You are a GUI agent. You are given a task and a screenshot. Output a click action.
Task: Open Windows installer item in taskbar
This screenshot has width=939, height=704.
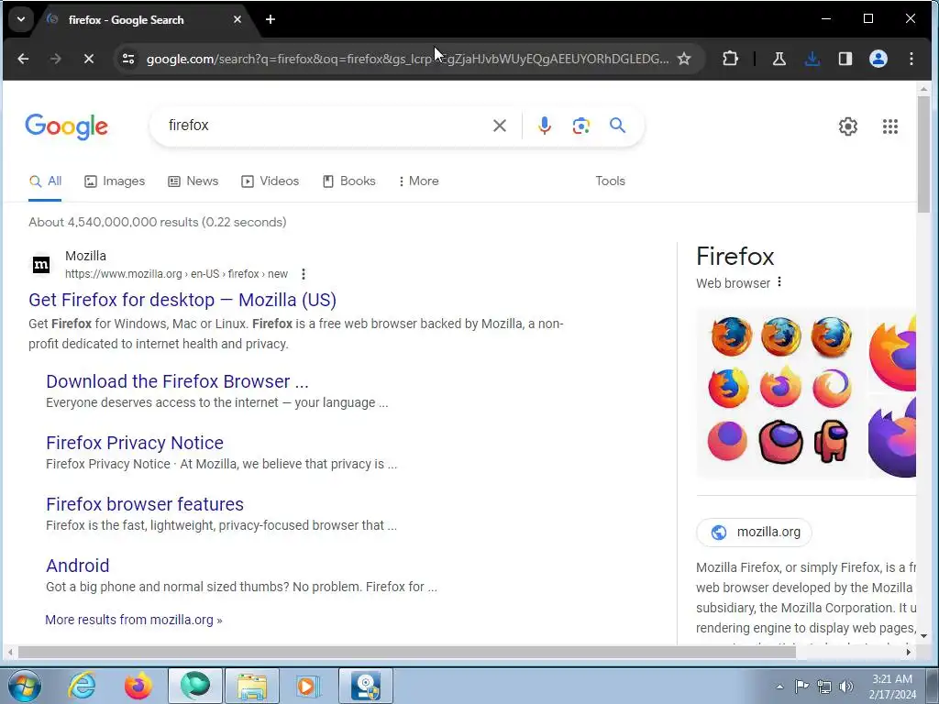[x=366, y=686]
